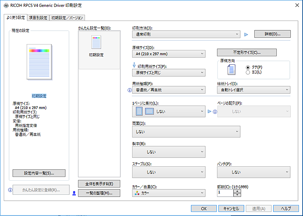This screenshot has width=303, height=216.
Task: Select the タテ(P) portrait radio button
Action: point(248,67)
